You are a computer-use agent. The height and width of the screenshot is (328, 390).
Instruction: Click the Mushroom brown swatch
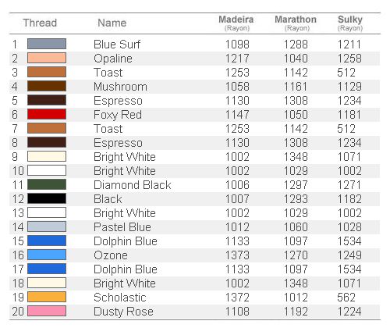(47, 86)
